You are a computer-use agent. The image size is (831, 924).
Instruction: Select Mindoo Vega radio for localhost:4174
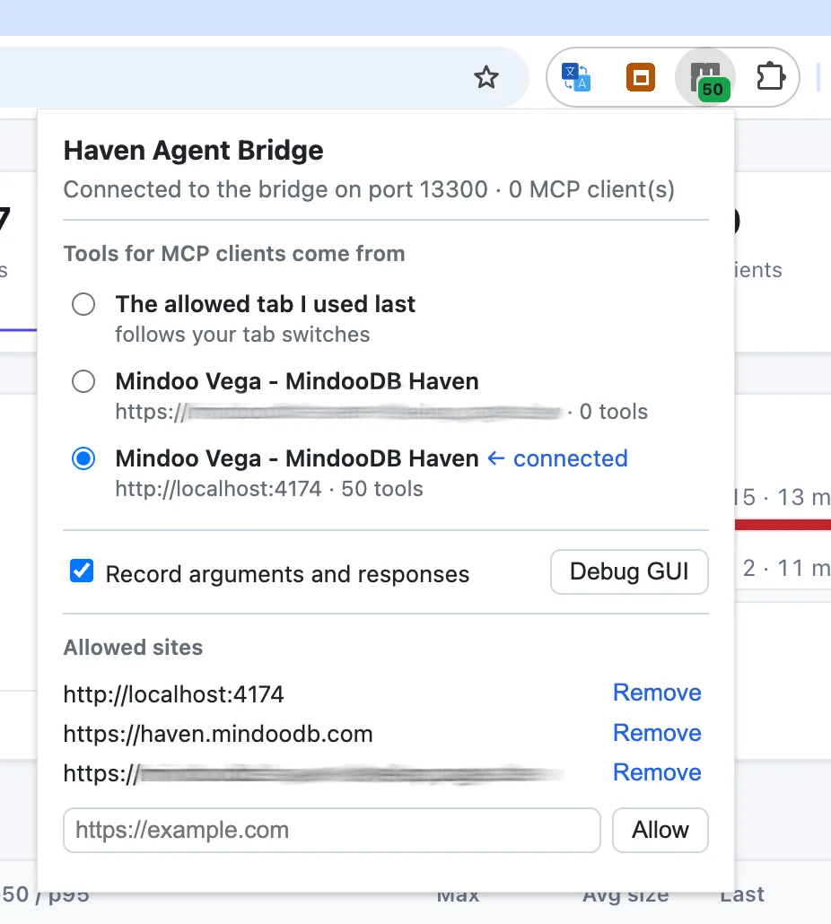click(x=83, y=458)
